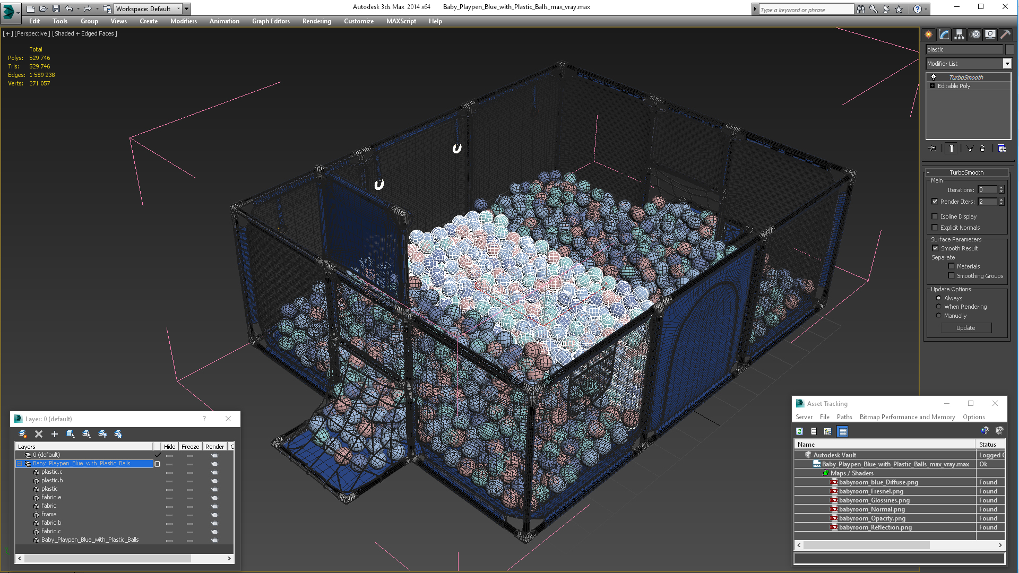Click the Refresh icon in the Asset Tracking toolbar

point(799,431)
